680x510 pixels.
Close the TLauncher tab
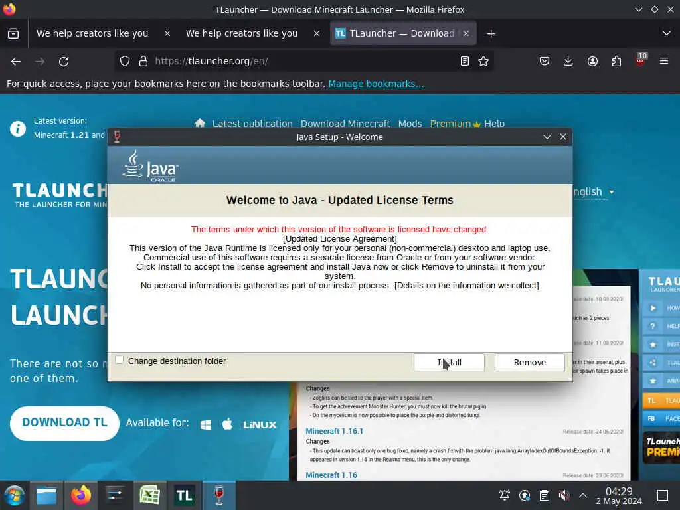coord(466,33)
